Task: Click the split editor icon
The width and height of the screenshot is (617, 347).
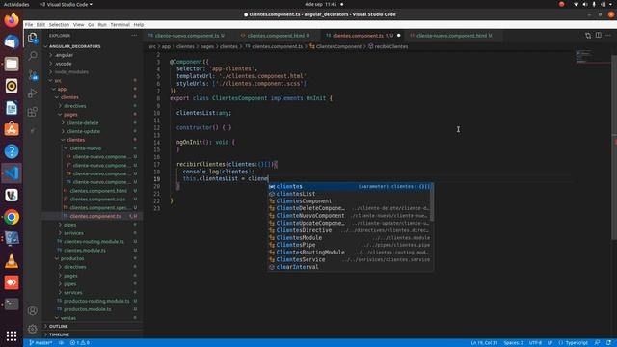Action: click(598, 36)
